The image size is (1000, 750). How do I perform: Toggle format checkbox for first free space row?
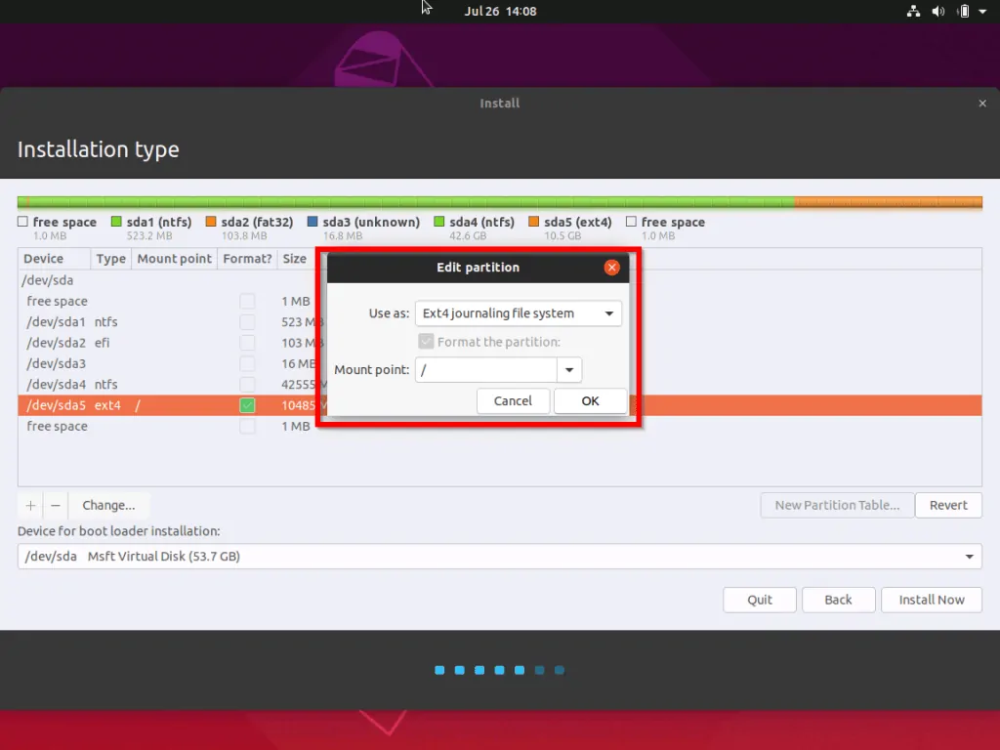pos(247,301)
